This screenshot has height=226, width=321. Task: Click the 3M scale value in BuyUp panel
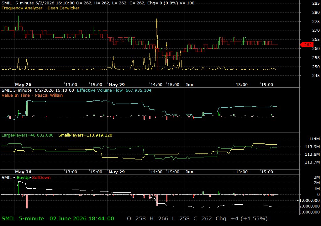coord(317,177)
